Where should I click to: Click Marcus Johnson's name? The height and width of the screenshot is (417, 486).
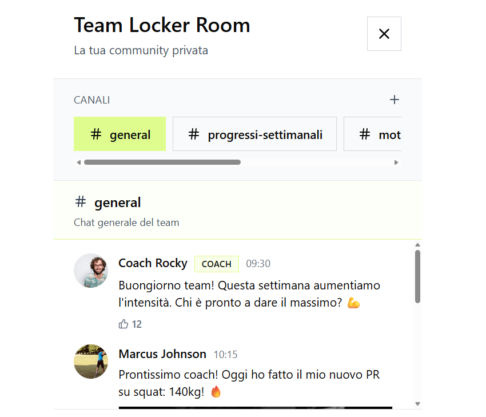pos(162,354)
